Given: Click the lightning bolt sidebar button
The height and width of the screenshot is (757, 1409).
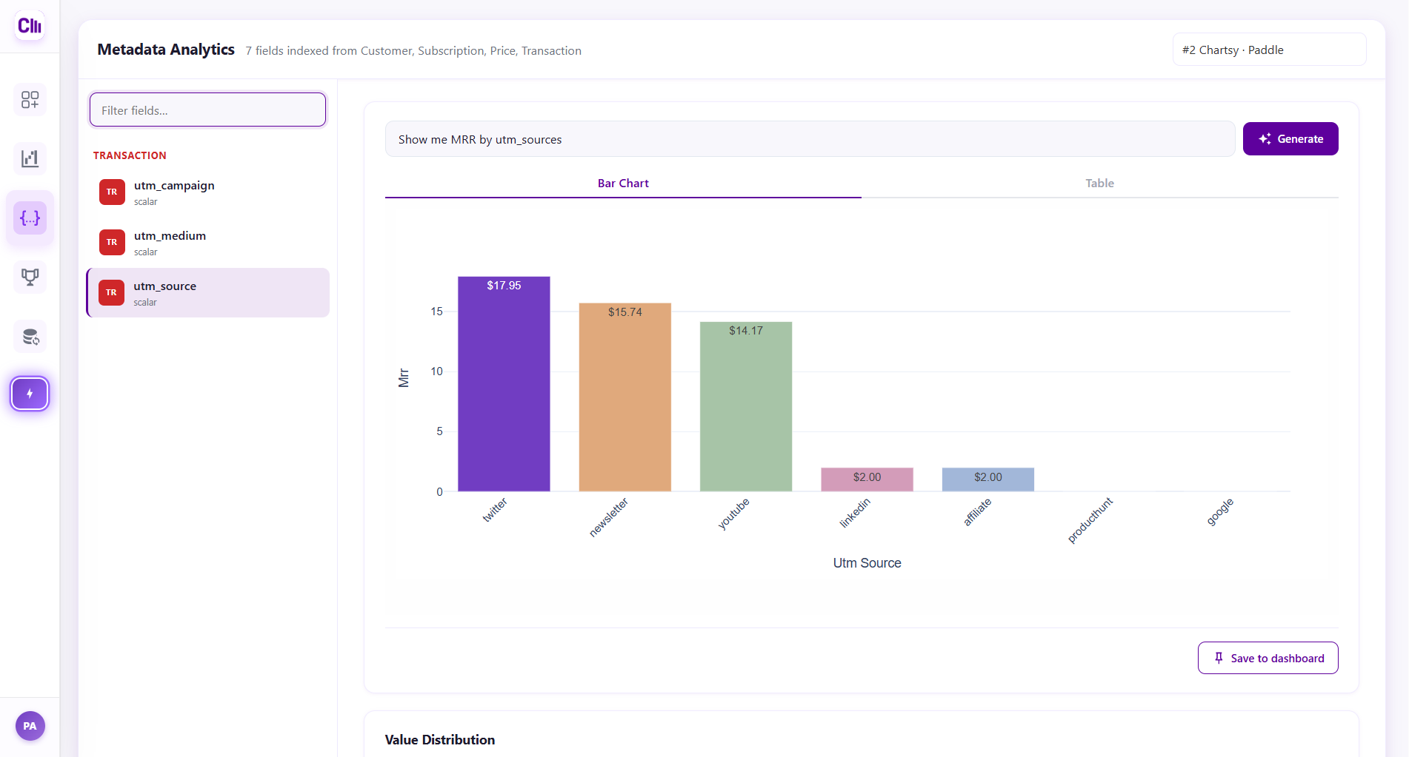Looking at the screenshot, I should tap(30, 394).
